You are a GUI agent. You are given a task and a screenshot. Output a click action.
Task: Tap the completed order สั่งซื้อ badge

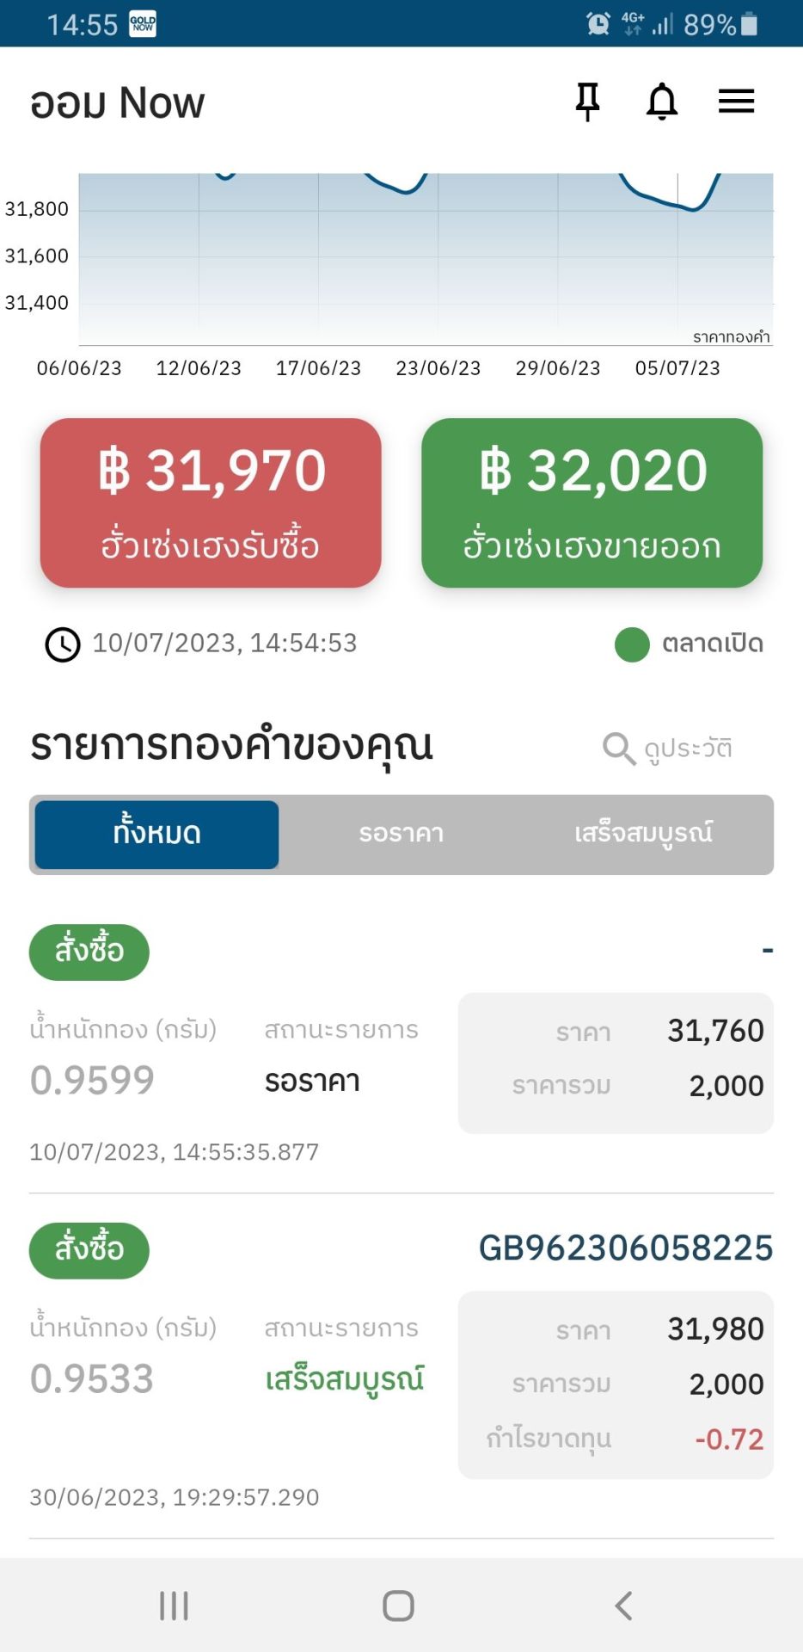click(x=89, y=1250)
